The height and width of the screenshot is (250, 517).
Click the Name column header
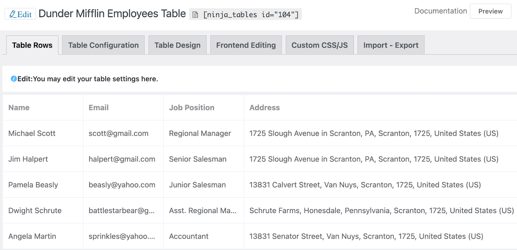19,108
